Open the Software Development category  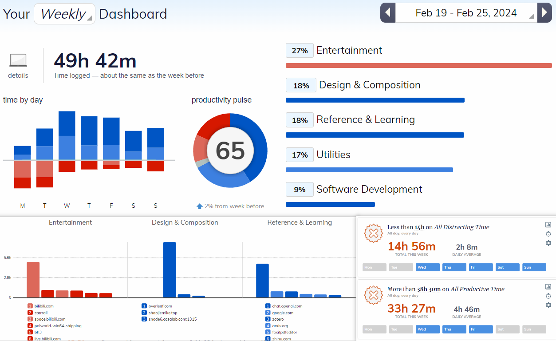click(x=369, y=190)
